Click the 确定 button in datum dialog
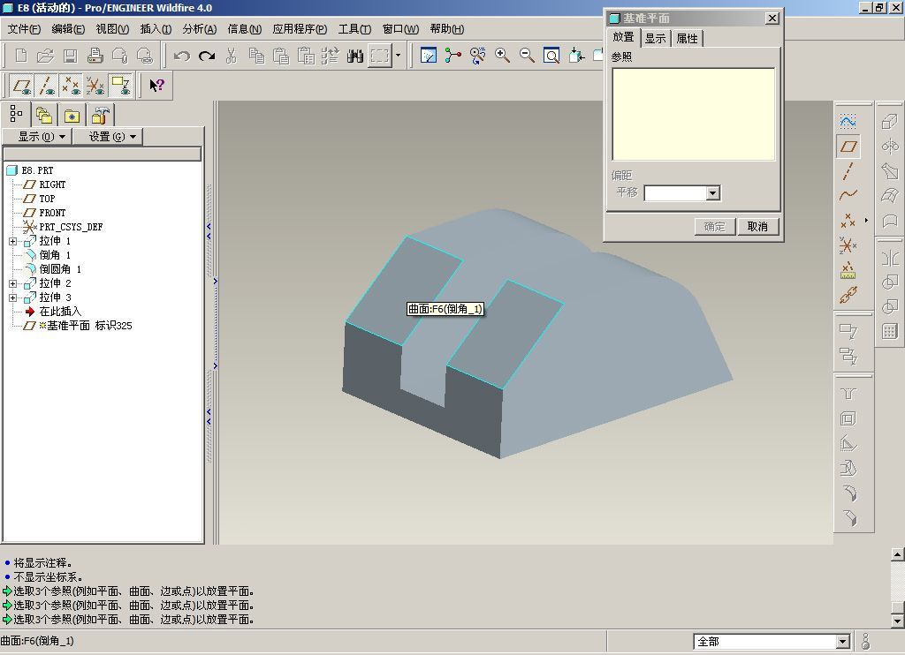The image size is (905, 655). click(x=714, y=227)
